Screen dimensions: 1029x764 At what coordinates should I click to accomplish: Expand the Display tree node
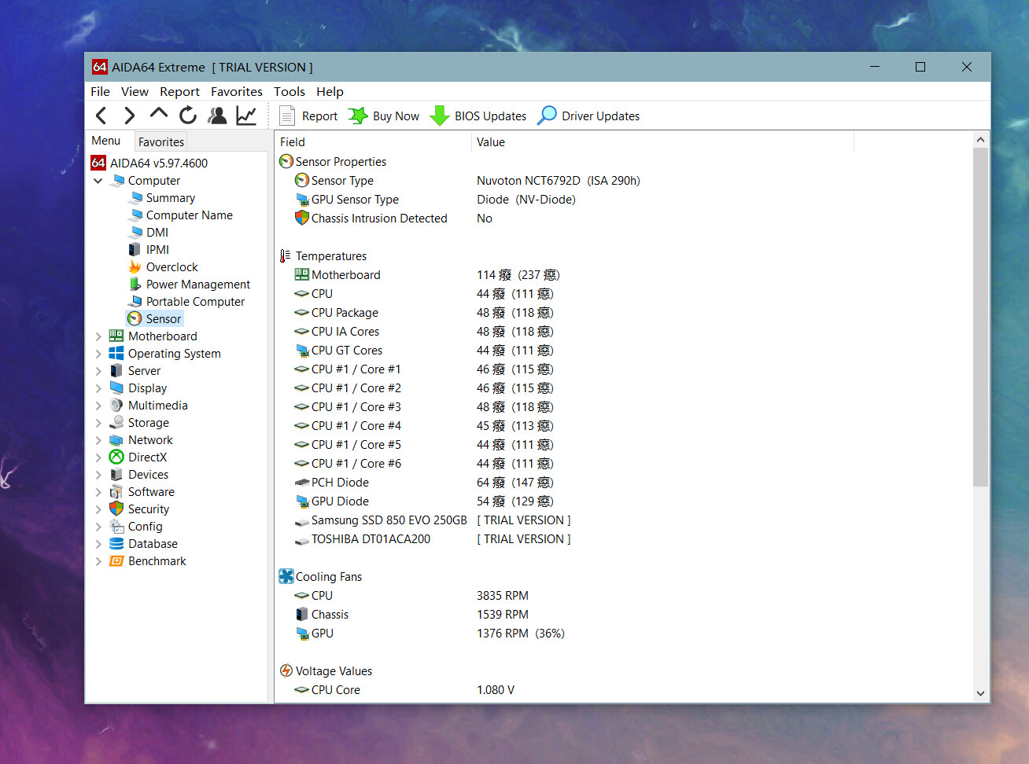coord(98,388)
